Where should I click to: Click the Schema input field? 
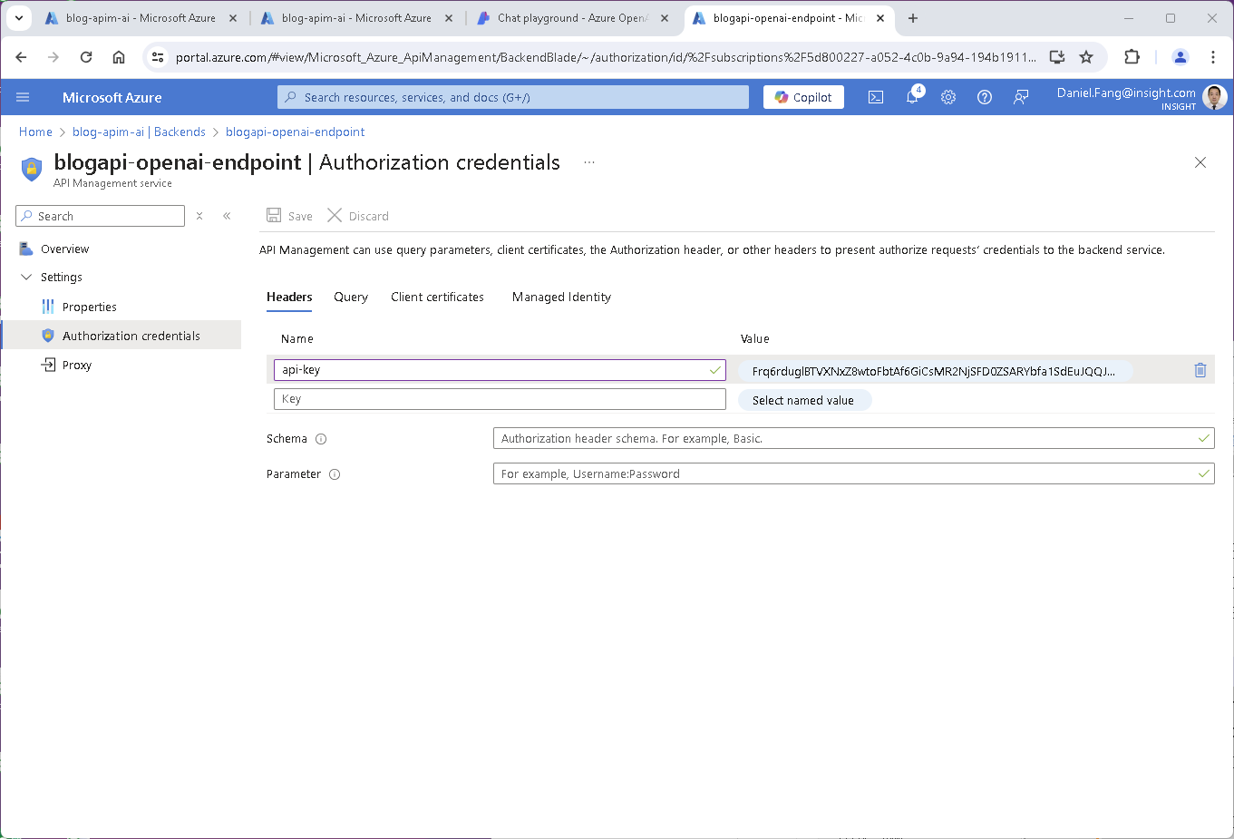[853, 439]
